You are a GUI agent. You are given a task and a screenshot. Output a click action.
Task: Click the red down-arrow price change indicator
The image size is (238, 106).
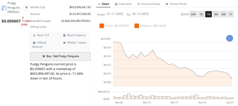[23, 18]
